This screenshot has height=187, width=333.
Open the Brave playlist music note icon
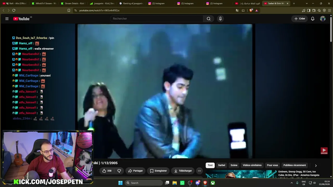coord(304,10)
